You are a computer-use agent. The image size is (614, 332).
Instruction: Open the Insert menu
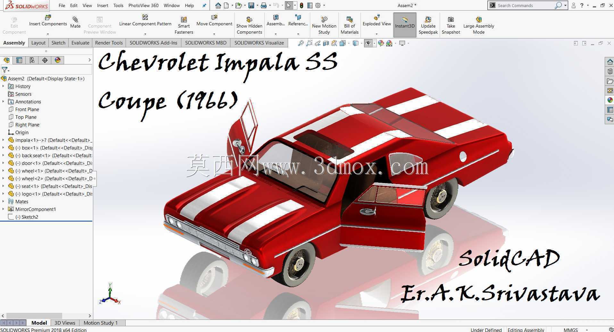click(103, 5)
